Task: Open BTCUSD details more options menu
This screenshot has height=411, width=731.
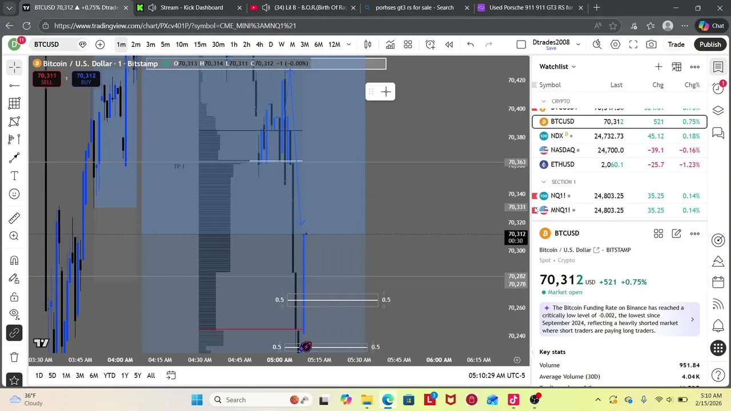Action: click(695, 233)
